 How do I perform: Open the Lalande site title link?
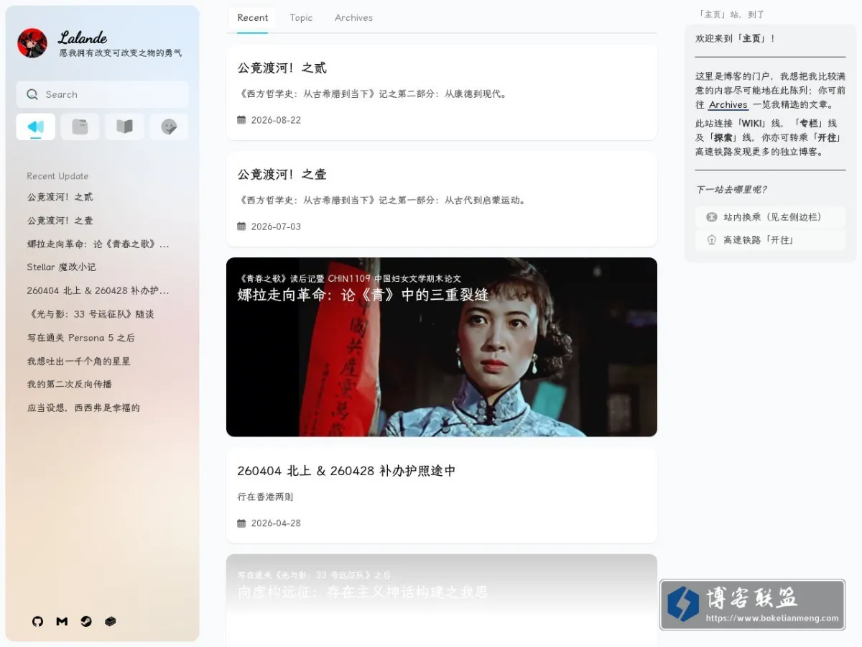pos(83,37)
